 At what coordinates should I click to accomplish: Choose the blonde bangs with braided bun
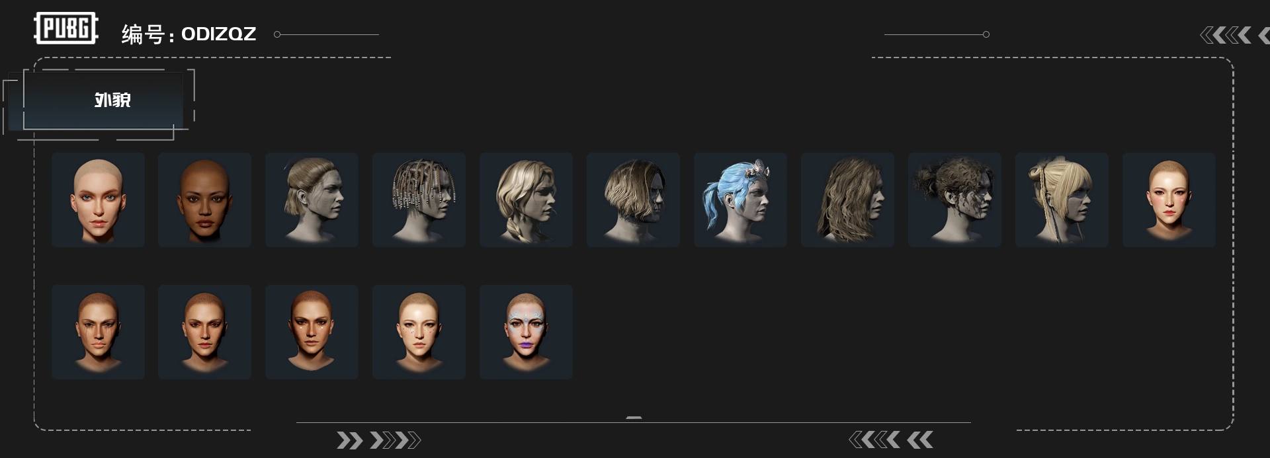pyautogui.click(x=1062, y=200)
